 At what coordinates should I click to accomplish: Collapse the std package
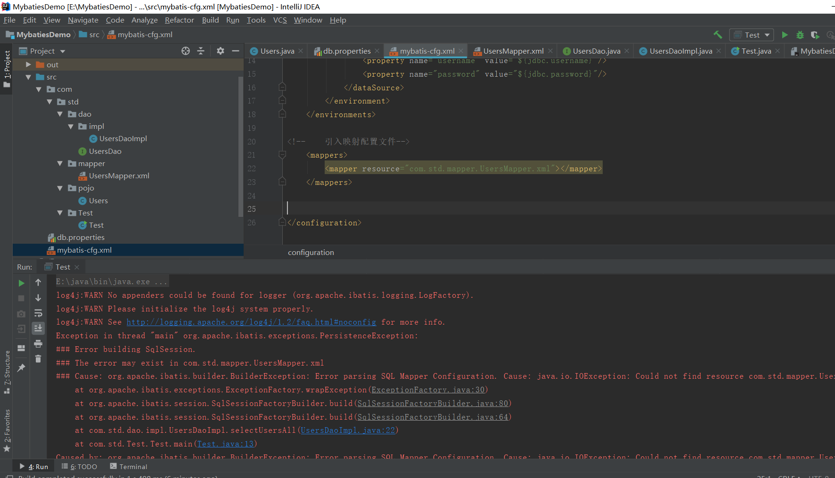(49, 102)
